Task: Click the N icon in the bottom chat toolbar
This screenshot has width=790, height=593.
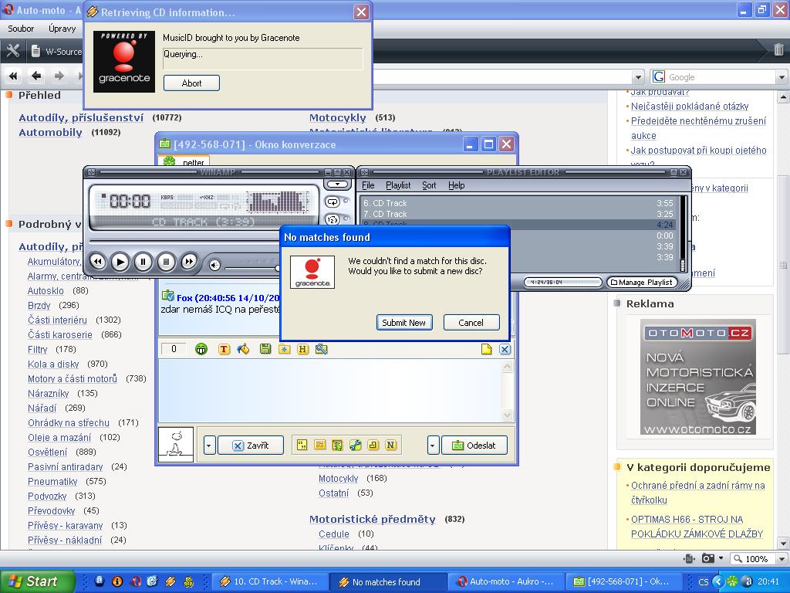Action: (x=390, y=445)
